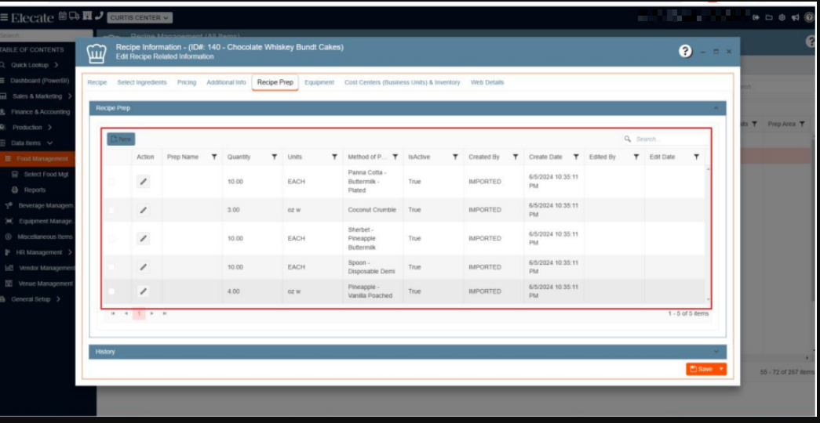
Task: Click pencil icon for Coconut Crumble row
Action: [x=143, y=210]
